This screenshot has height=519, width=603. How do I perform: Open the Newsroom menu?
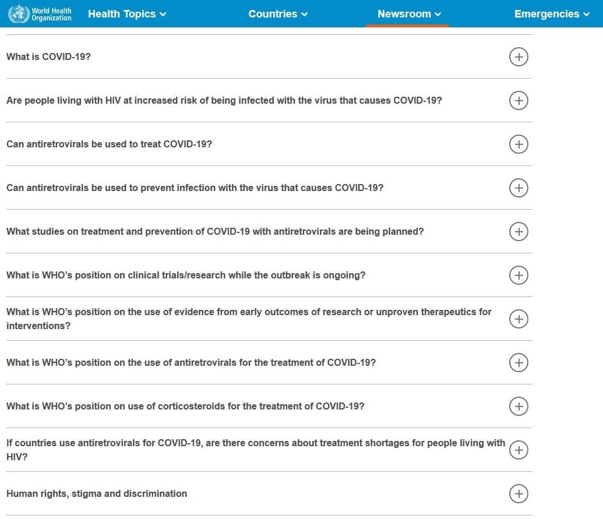[x=409, y=14]
